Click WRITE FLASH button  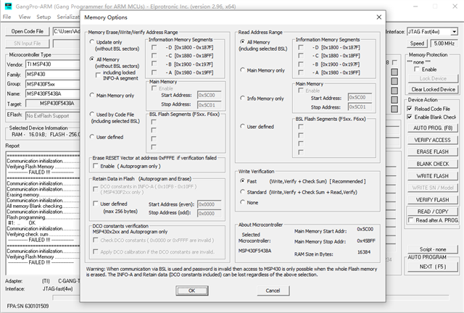[x=432, y=176]
